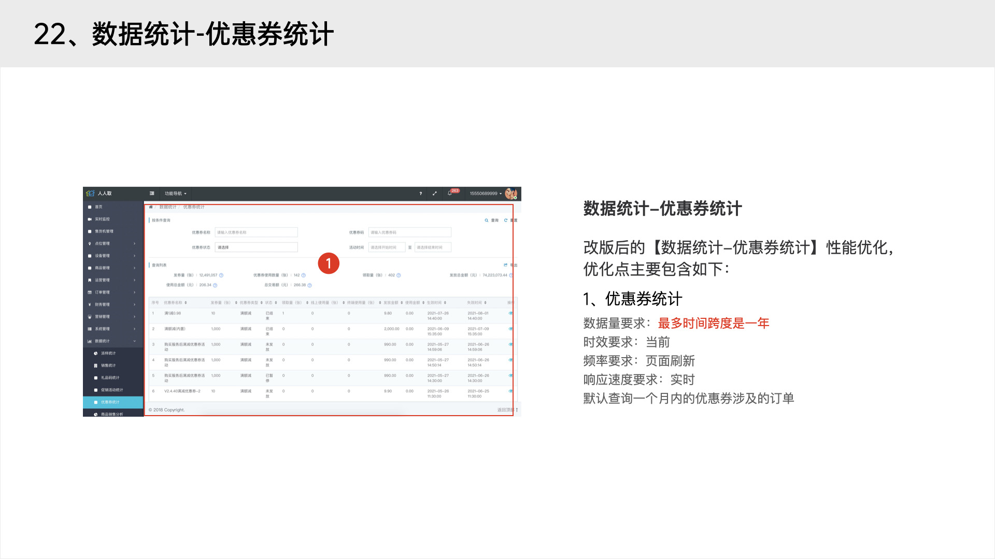Open 商品销售分析 submenu item
Image resolution: width=995 pixels, height=559 pixels.
point(113,414)
